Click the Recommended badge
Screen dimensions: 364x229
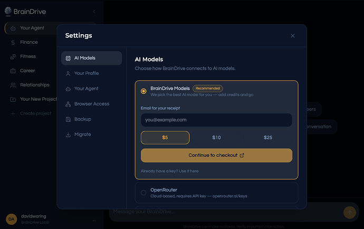(208, 88)
